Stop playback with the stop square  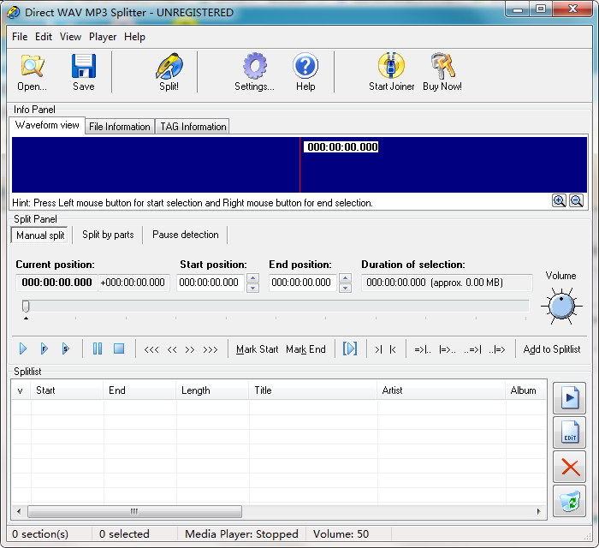coord(119,348)
